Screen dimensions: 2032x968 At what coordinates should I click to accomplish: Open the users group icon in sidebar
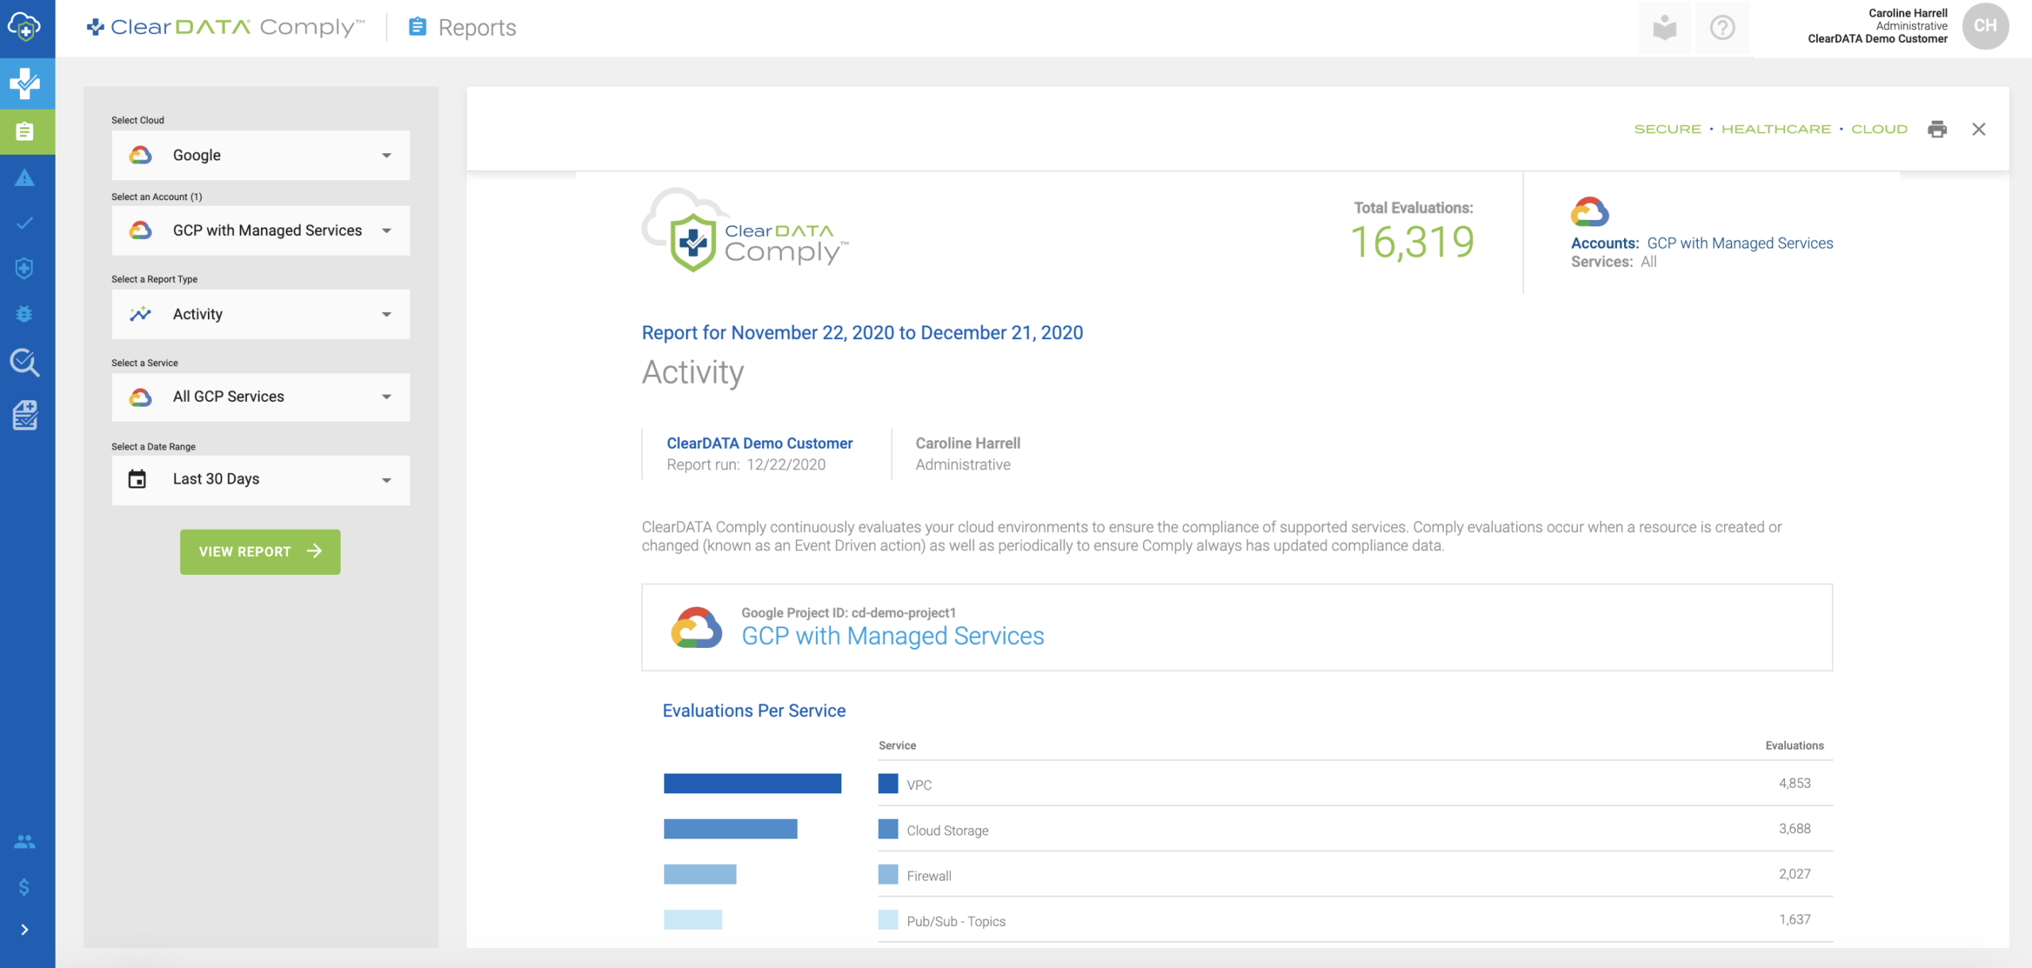point(25,842)
